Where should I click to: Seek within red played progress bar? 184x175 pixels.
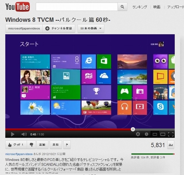(68, 129)
